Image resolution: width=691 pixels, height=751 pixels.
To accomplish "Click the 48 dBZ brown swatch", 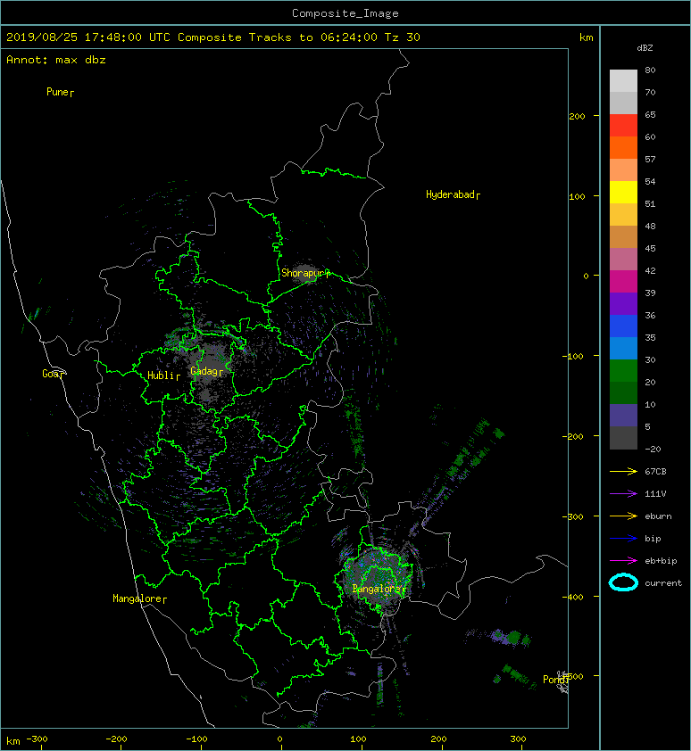I will click(x=623, y=236).
